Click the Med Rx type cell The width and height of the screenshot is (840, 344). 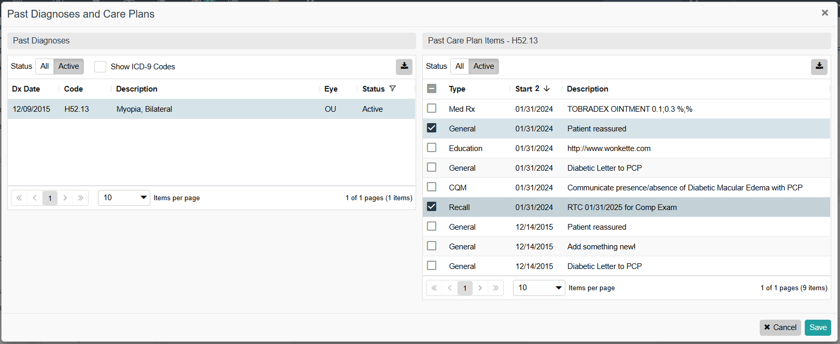pos(462,109)
